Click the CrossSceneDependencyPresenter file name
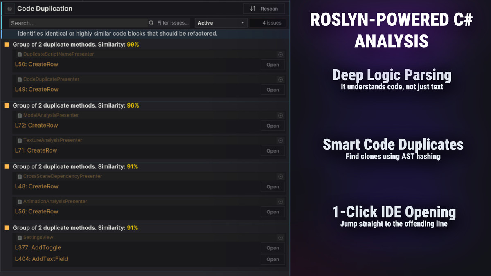This screenshot has height=276, width=491. pyautogui.click(x=63, y=176)
